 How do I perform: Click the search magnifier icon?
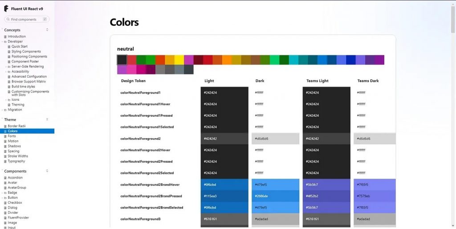click(8, 20)
